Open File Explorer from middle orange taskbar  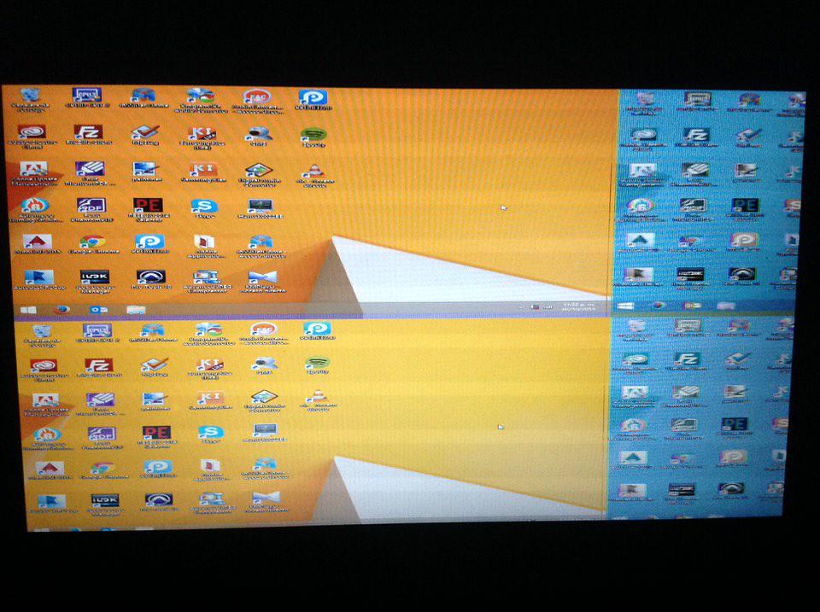(136, 309)
